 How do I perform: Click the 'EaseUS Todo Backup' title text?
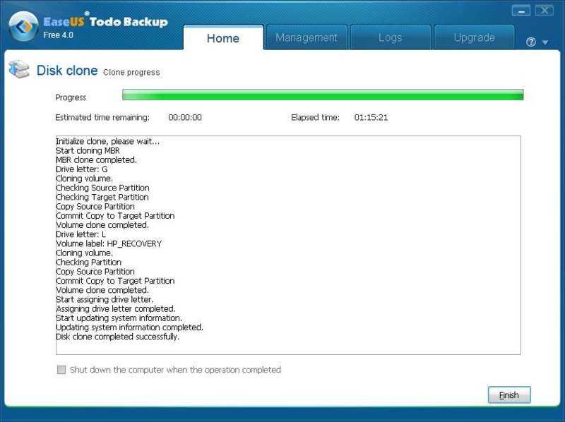point(105,22)
